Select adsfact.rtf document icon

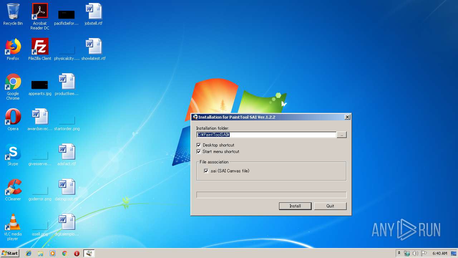[67, 155]
